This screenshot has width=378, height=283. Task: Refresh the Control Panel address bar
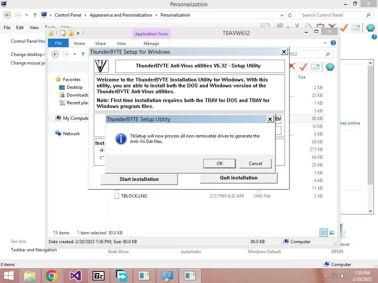[290, 15]
